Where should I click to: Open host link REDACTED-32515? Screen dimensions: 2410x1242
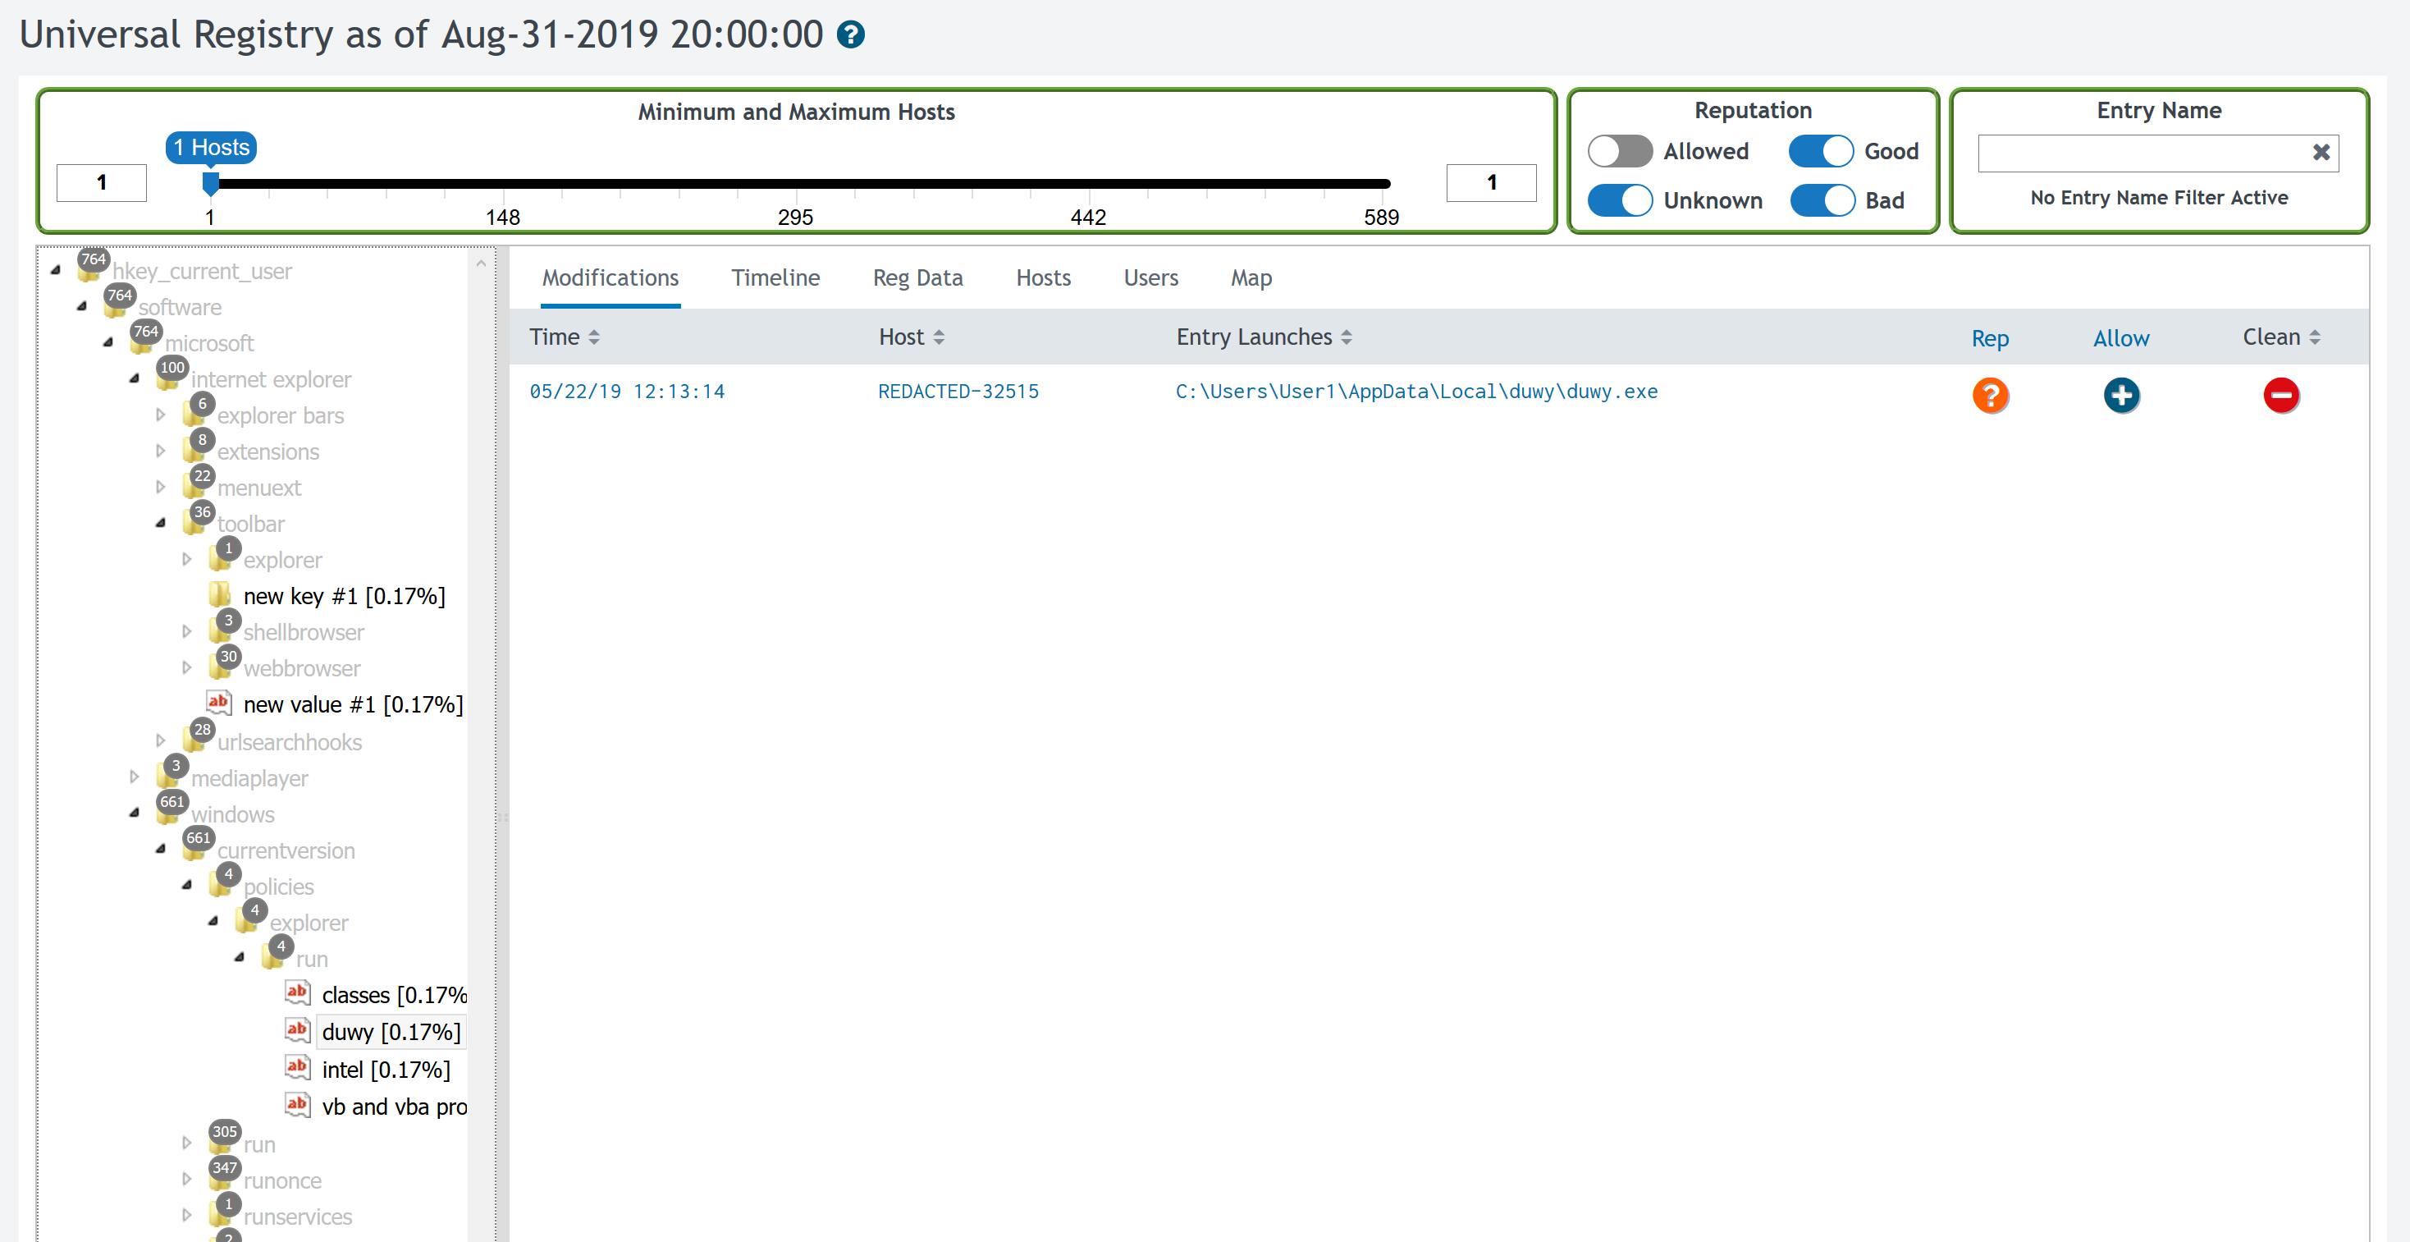[958, 392]
